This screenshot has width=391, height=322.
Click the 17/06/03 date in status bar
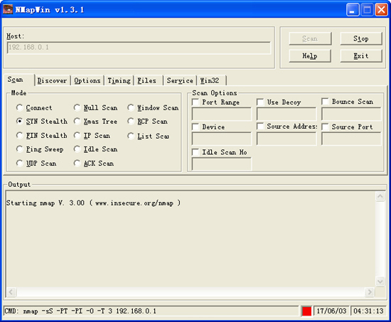[331, 311]
